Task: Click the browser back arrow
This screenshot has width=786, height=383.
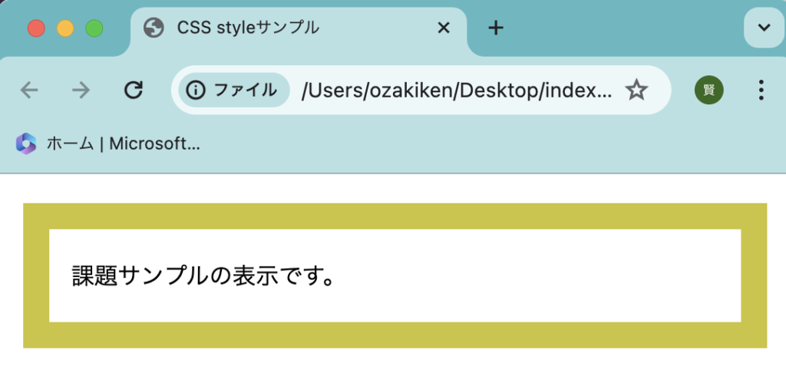Action: (29, 90)
